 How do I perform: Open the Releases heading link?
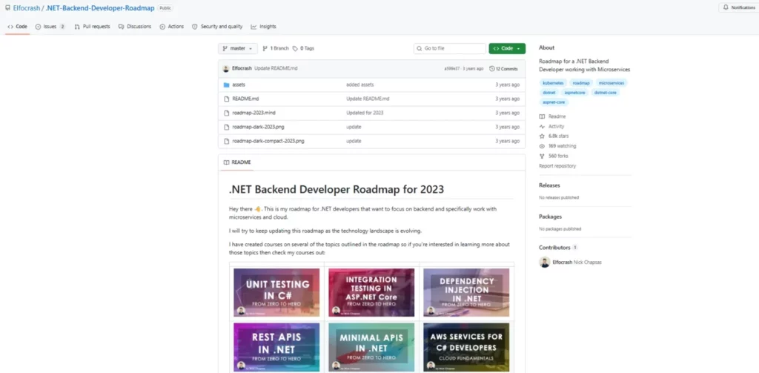coord(549,185)
